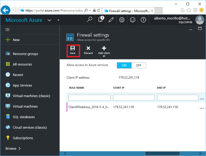Turn OFF access to Azure services

pos(139,66)
